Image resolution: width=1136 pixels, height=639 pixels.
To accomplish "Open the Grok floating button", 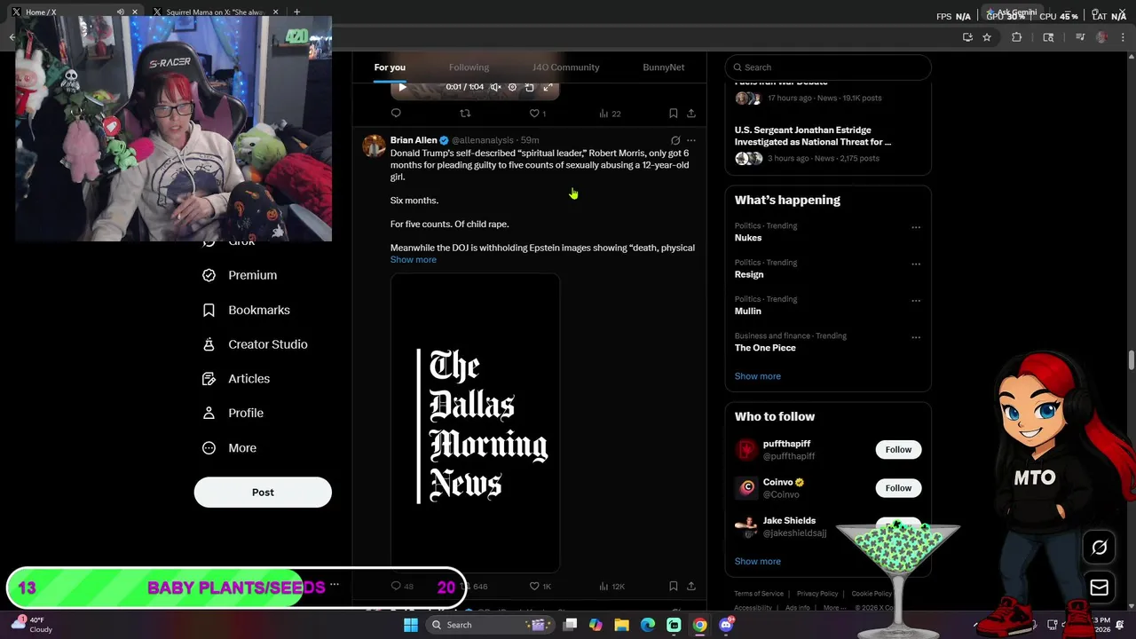I will [x=1099, y=548].
